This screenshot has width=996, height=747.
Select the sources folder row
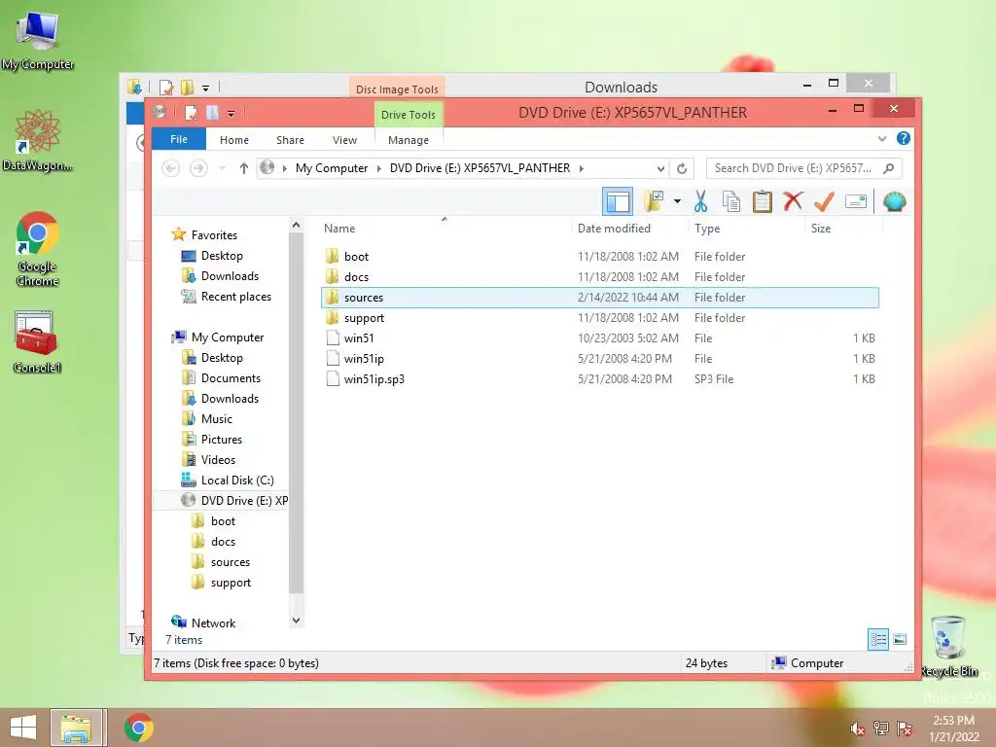(600, 298)
